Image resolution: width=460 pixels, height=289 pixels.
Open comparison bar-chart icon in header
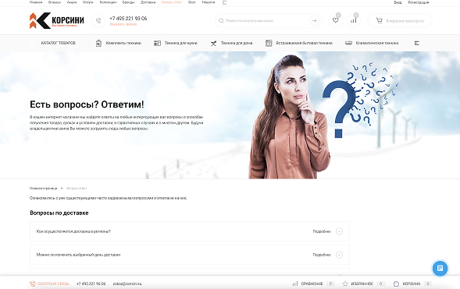[354, 20]
